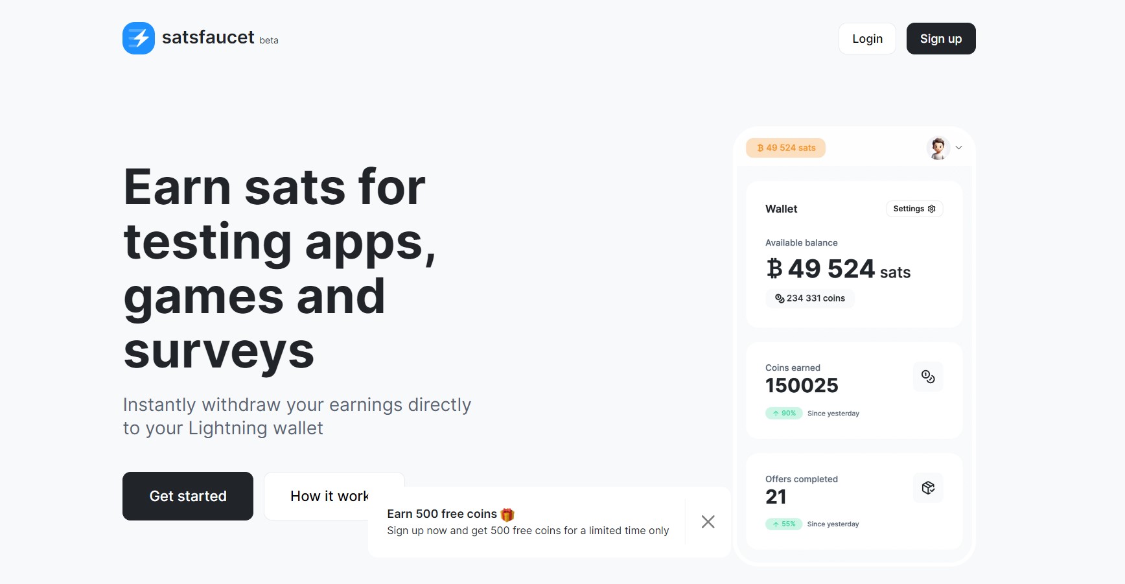Open the How it works button

[329, 496]
